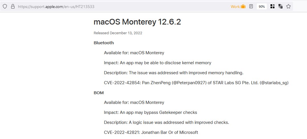Bookmark this page with the star icon

click(x=288, y=6)
